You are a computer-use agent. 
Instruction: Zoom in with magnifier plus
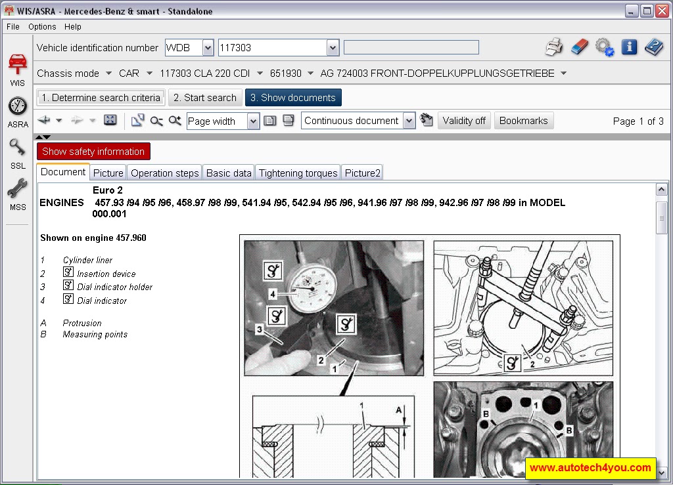tap(175, 120)
